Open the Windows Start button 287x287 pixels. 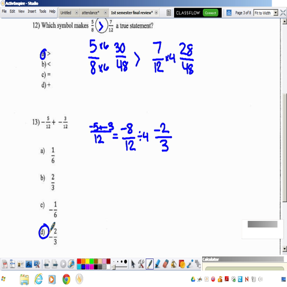(3, 279)
